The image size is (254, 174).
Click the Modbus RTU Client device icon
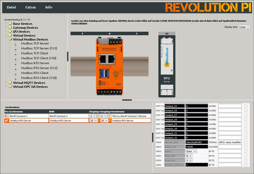tap(16, 73)
